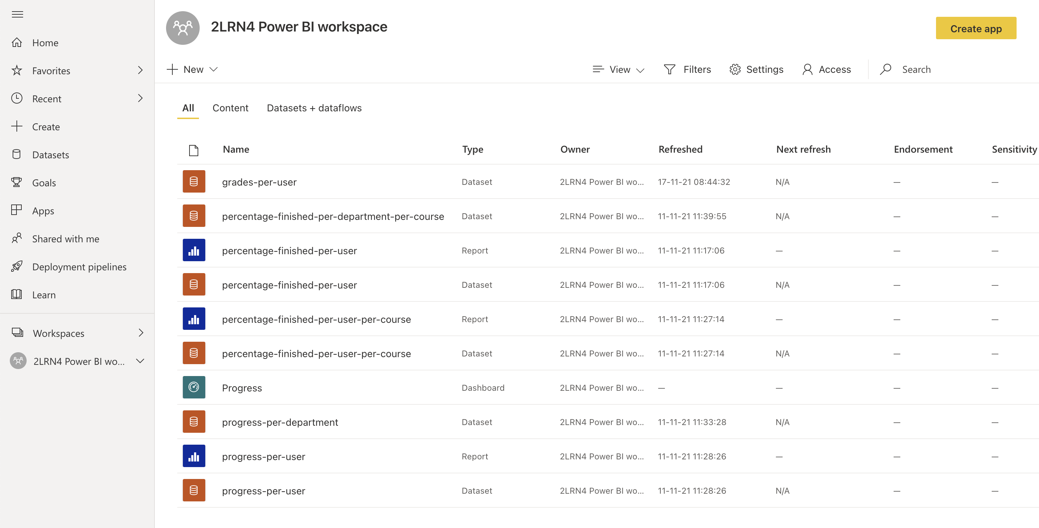
Task: Open the Filters pane
Action: [x=688, y=69]
